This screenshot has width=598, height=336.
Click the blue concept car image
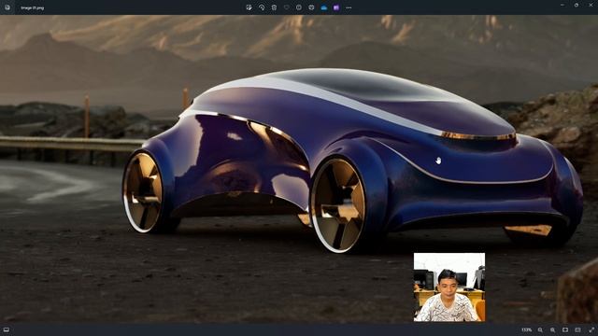pyautogui.click(x=352, y=160)
